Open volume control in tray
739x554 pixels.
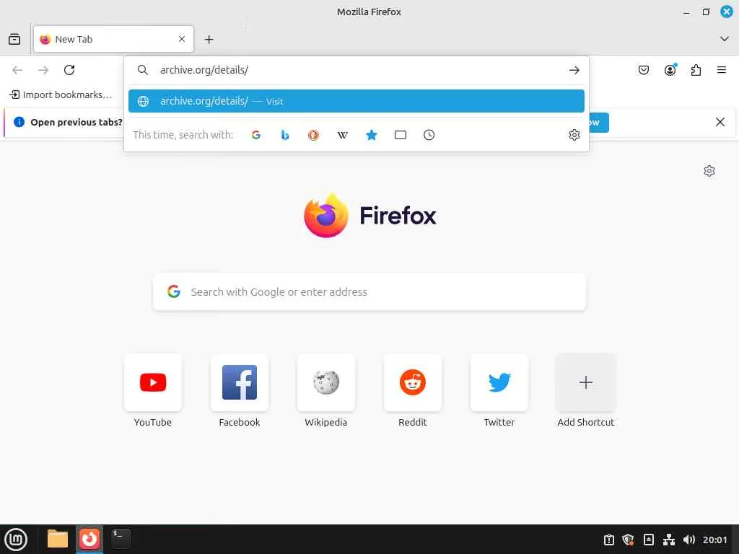[x=689, y=540]
